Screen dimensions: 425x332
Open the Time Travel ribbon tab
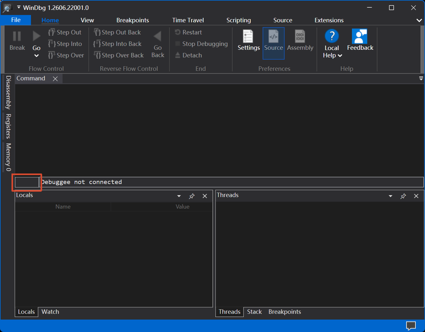point(188,20)
